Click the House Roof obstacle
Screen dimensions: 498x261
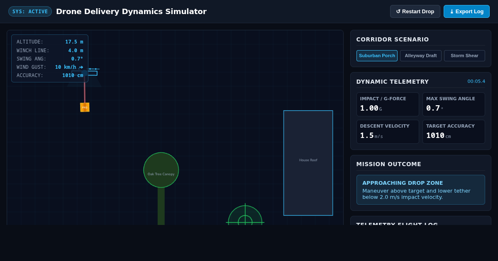[308, 163]
